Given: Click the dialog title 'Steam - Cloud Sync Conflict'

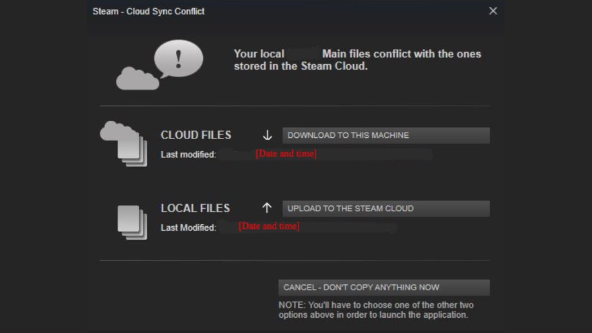Looking at the screenshot, I should [x=148, y=11].
